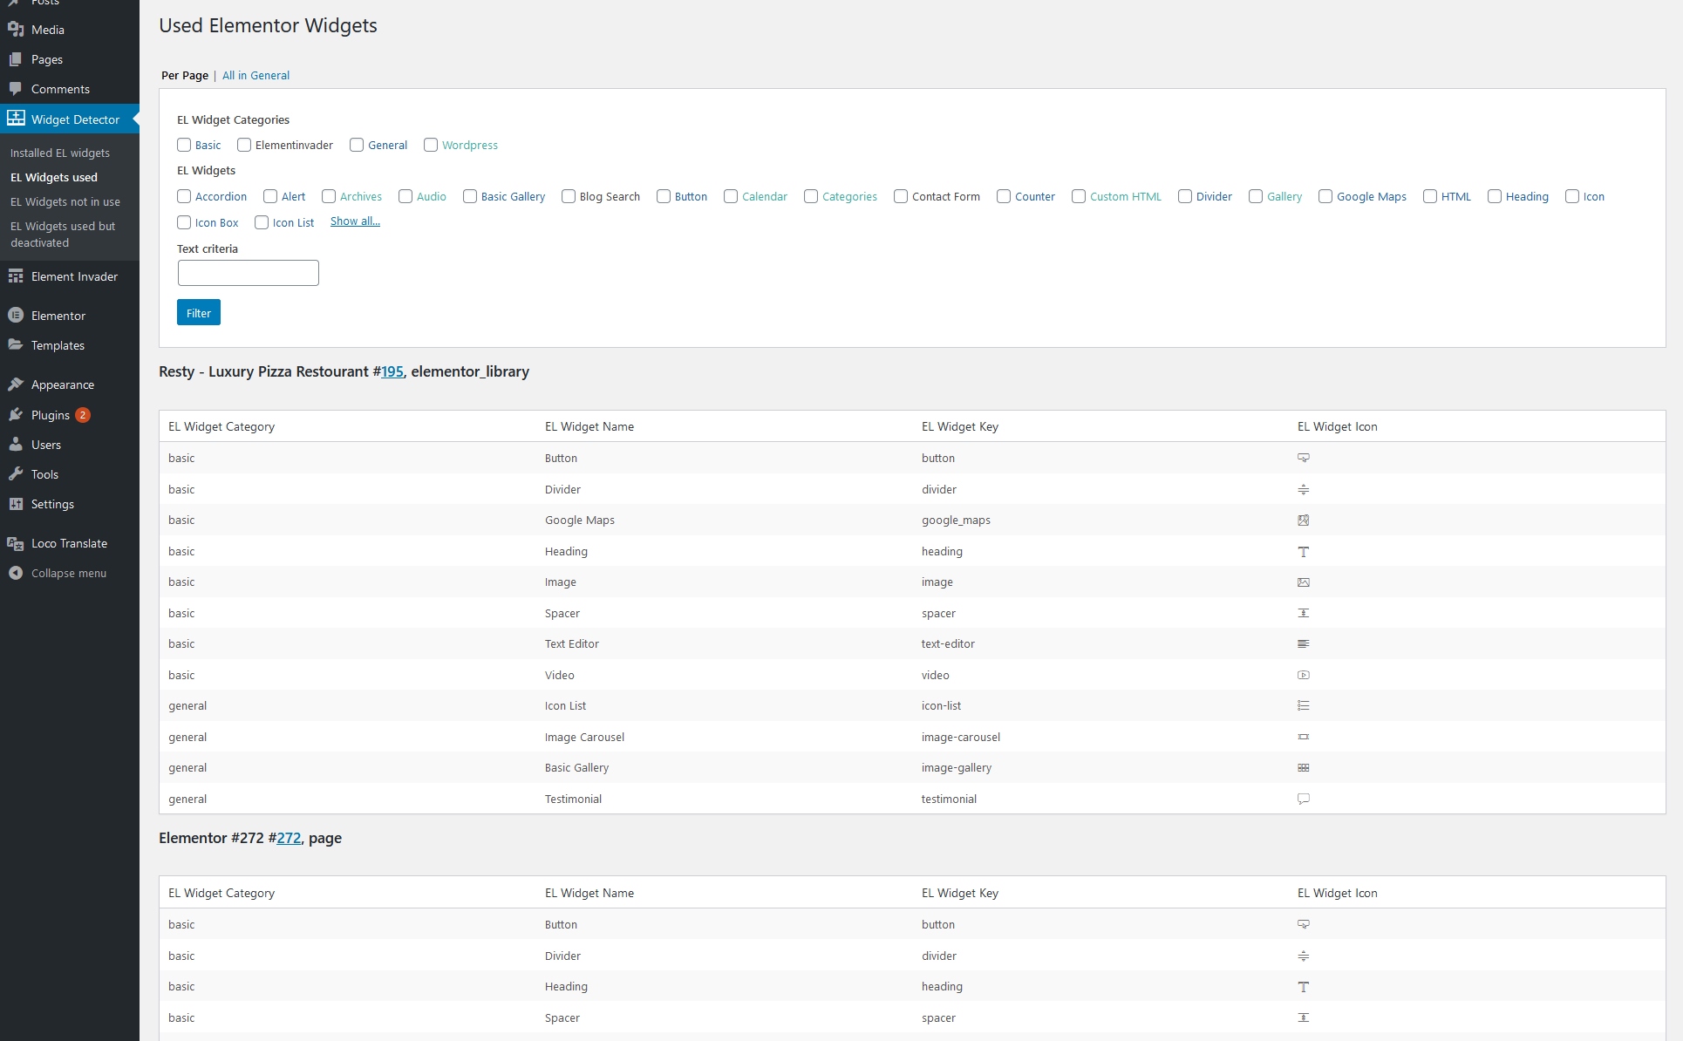This screenshot has width=1683, height=1041.
Task: Open the Widget Detector menu icon
Action: coord(16,119)
